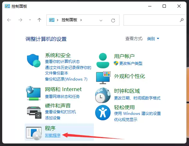Click the Control Panel title bar icon
The height and width of the screenshot is (146, 189).
pyautogui.click(x=7, y=6)
